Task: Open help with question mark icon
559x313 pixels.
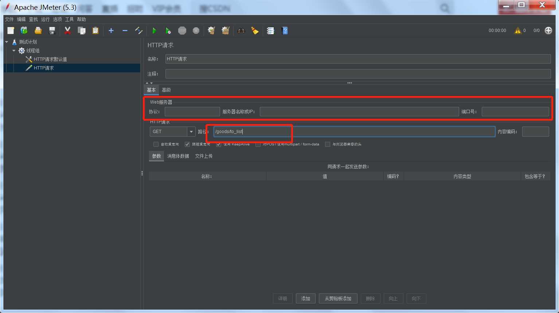Action: (285, 31)
